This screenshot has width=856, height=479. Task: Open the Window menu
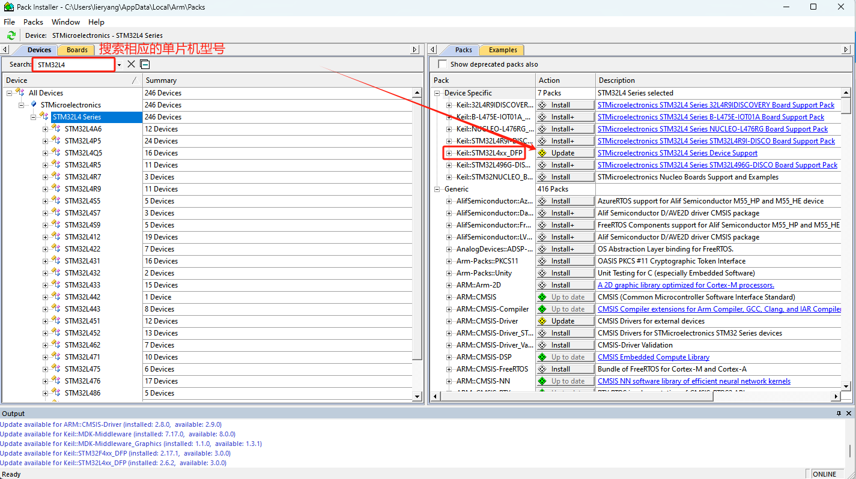(65, 22)
